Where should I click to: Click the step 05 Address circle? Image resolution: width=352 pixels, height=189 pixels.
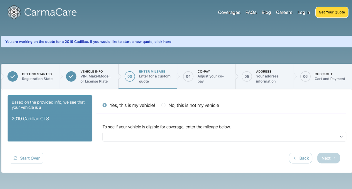(x=247, y=76)
